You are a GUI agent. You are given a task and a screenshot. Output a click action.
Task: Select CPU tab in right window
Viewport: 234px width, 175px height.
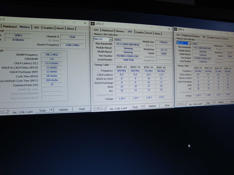tap(178, 35)
